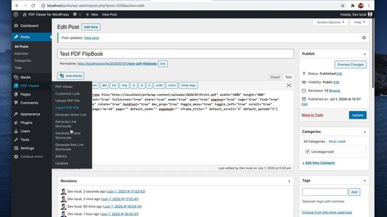Image resolution: width=387 pixels, height=217 pixels.
Task: Open Import PDF File submenu item
Action: pos(67,108)
